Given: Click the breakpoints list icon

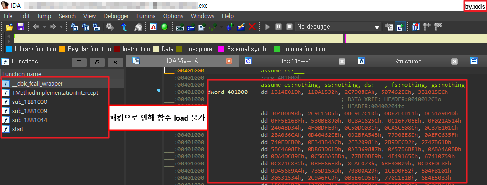Looking at the screenshot, I should 416,27.
